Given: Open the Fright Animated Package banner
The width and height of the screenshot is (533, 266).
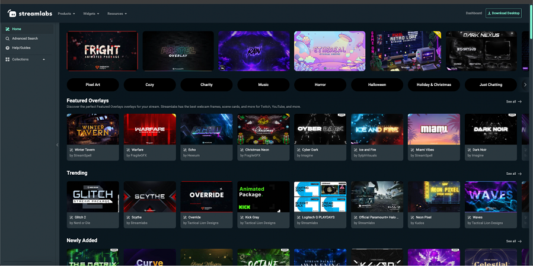Looking at the screenshot, I should point(103,51).
